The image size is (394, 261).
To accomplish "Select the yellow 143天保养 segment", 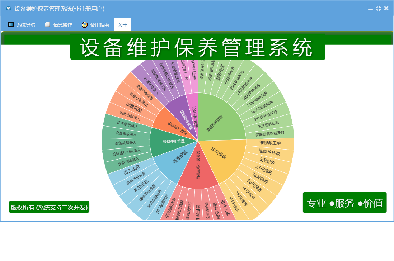I will [x=248, y=193].
